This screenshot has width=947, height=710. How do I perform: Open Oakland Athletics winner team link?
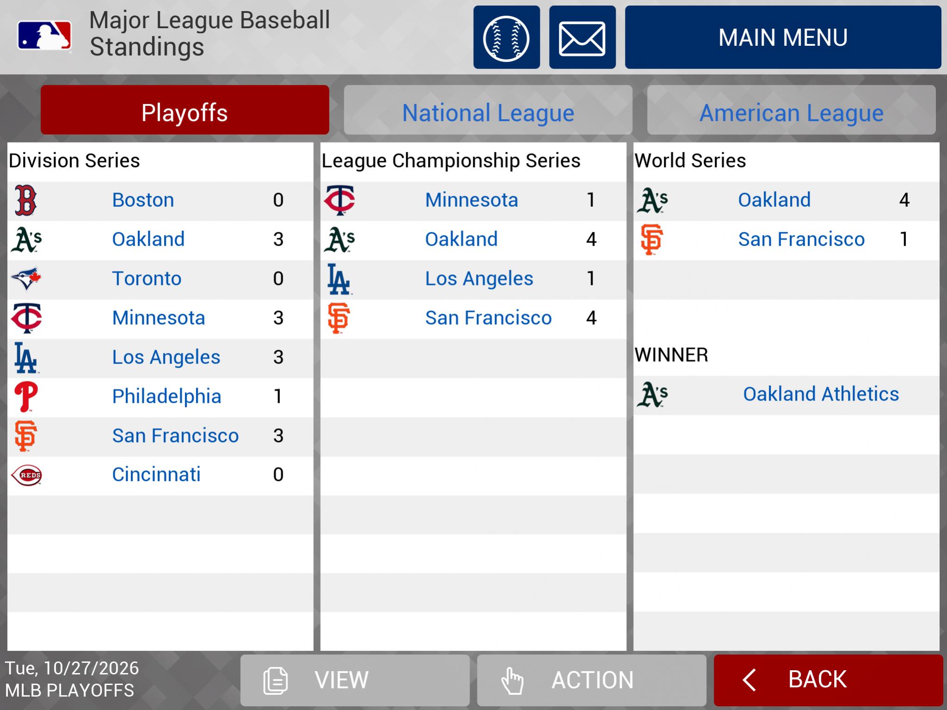pos(821,395)
